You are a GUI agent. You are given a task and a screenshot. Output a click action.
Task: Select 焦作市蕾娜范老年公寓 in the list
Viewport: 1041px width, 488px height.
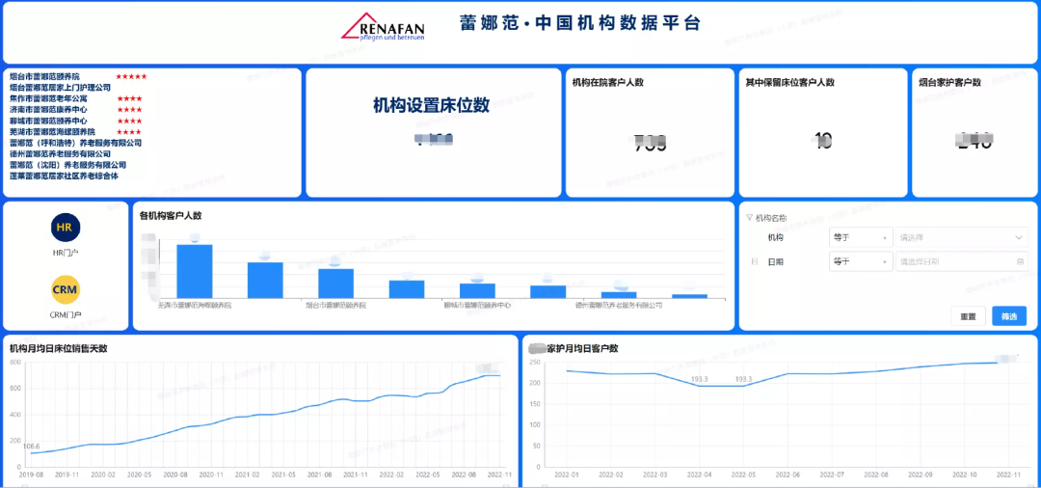coord(48,98)
